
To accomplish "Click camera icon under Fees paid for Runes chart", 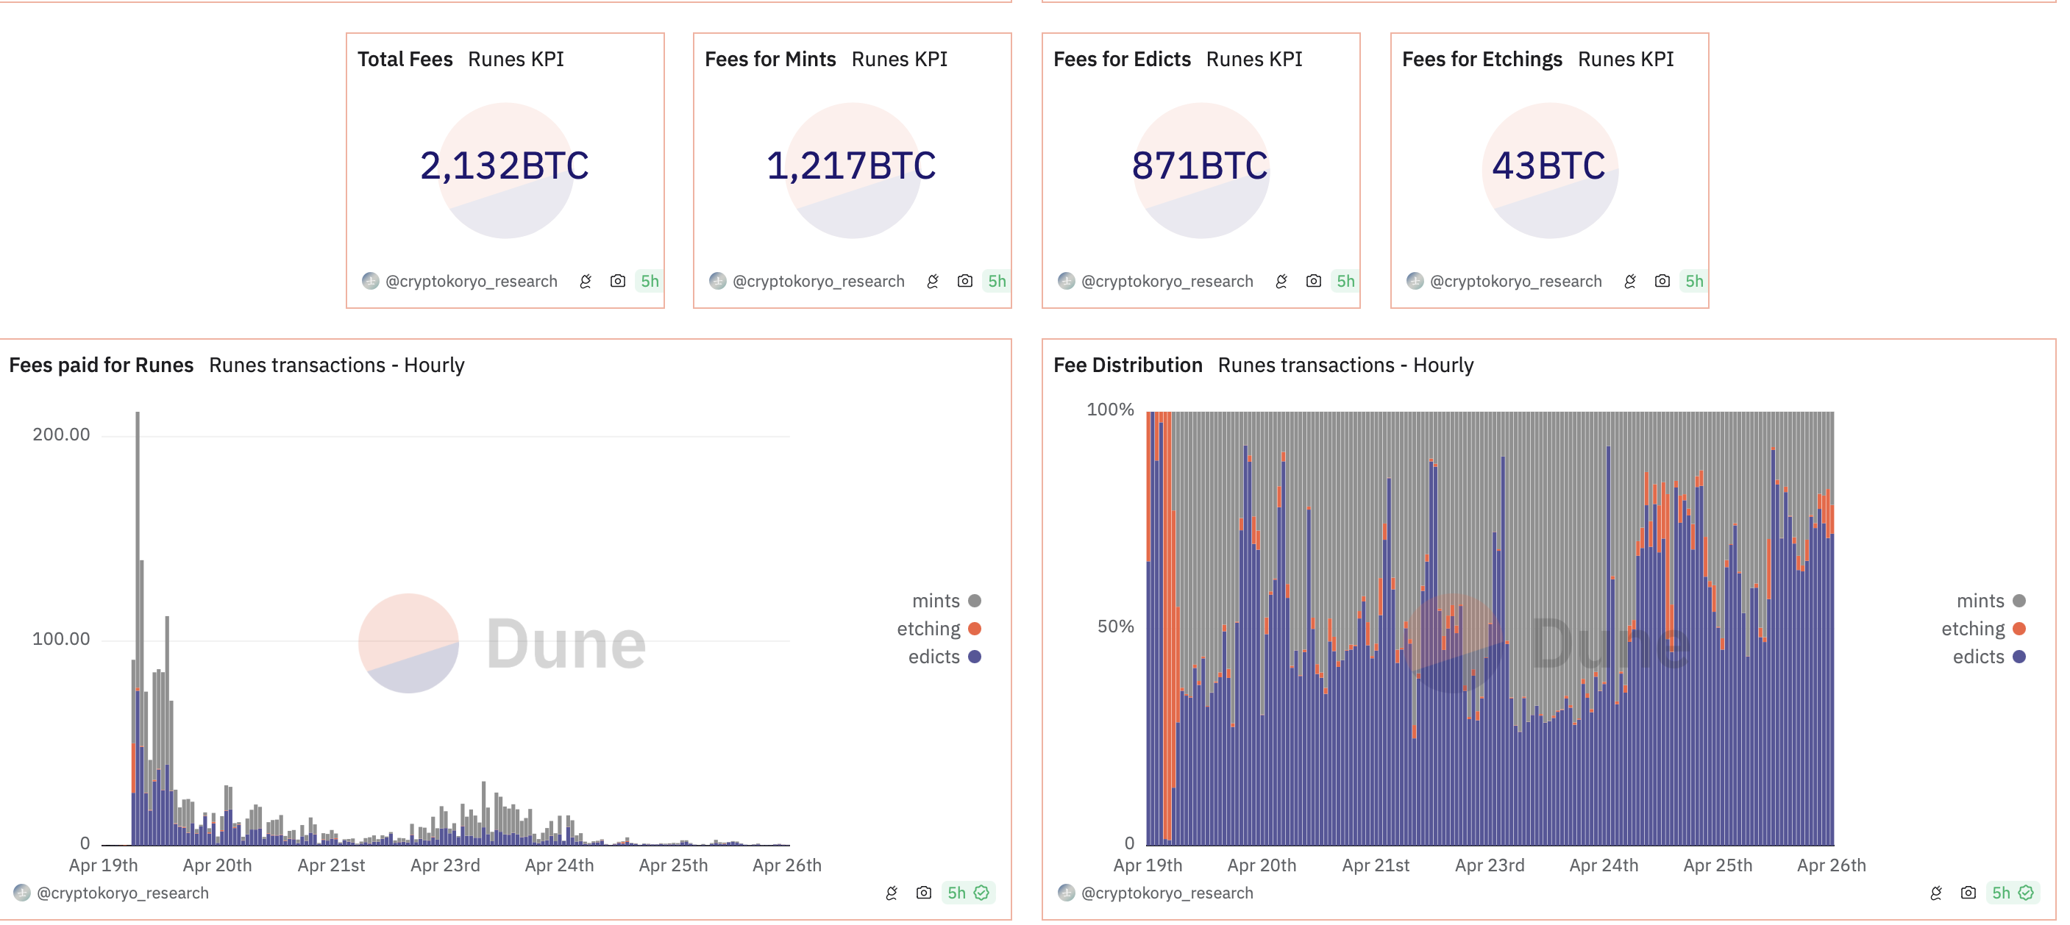I will 923,893.
